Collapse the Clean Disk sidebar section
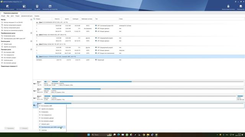Viewport: 245px width, 137px height. click(x=31, y=41)
